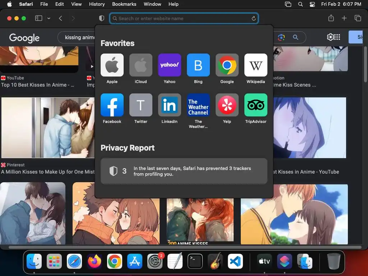The image size is (368, 276).
Task: Open the LinkedIn favorite tile
Action: pyautogui.click(x=170, y=105)
